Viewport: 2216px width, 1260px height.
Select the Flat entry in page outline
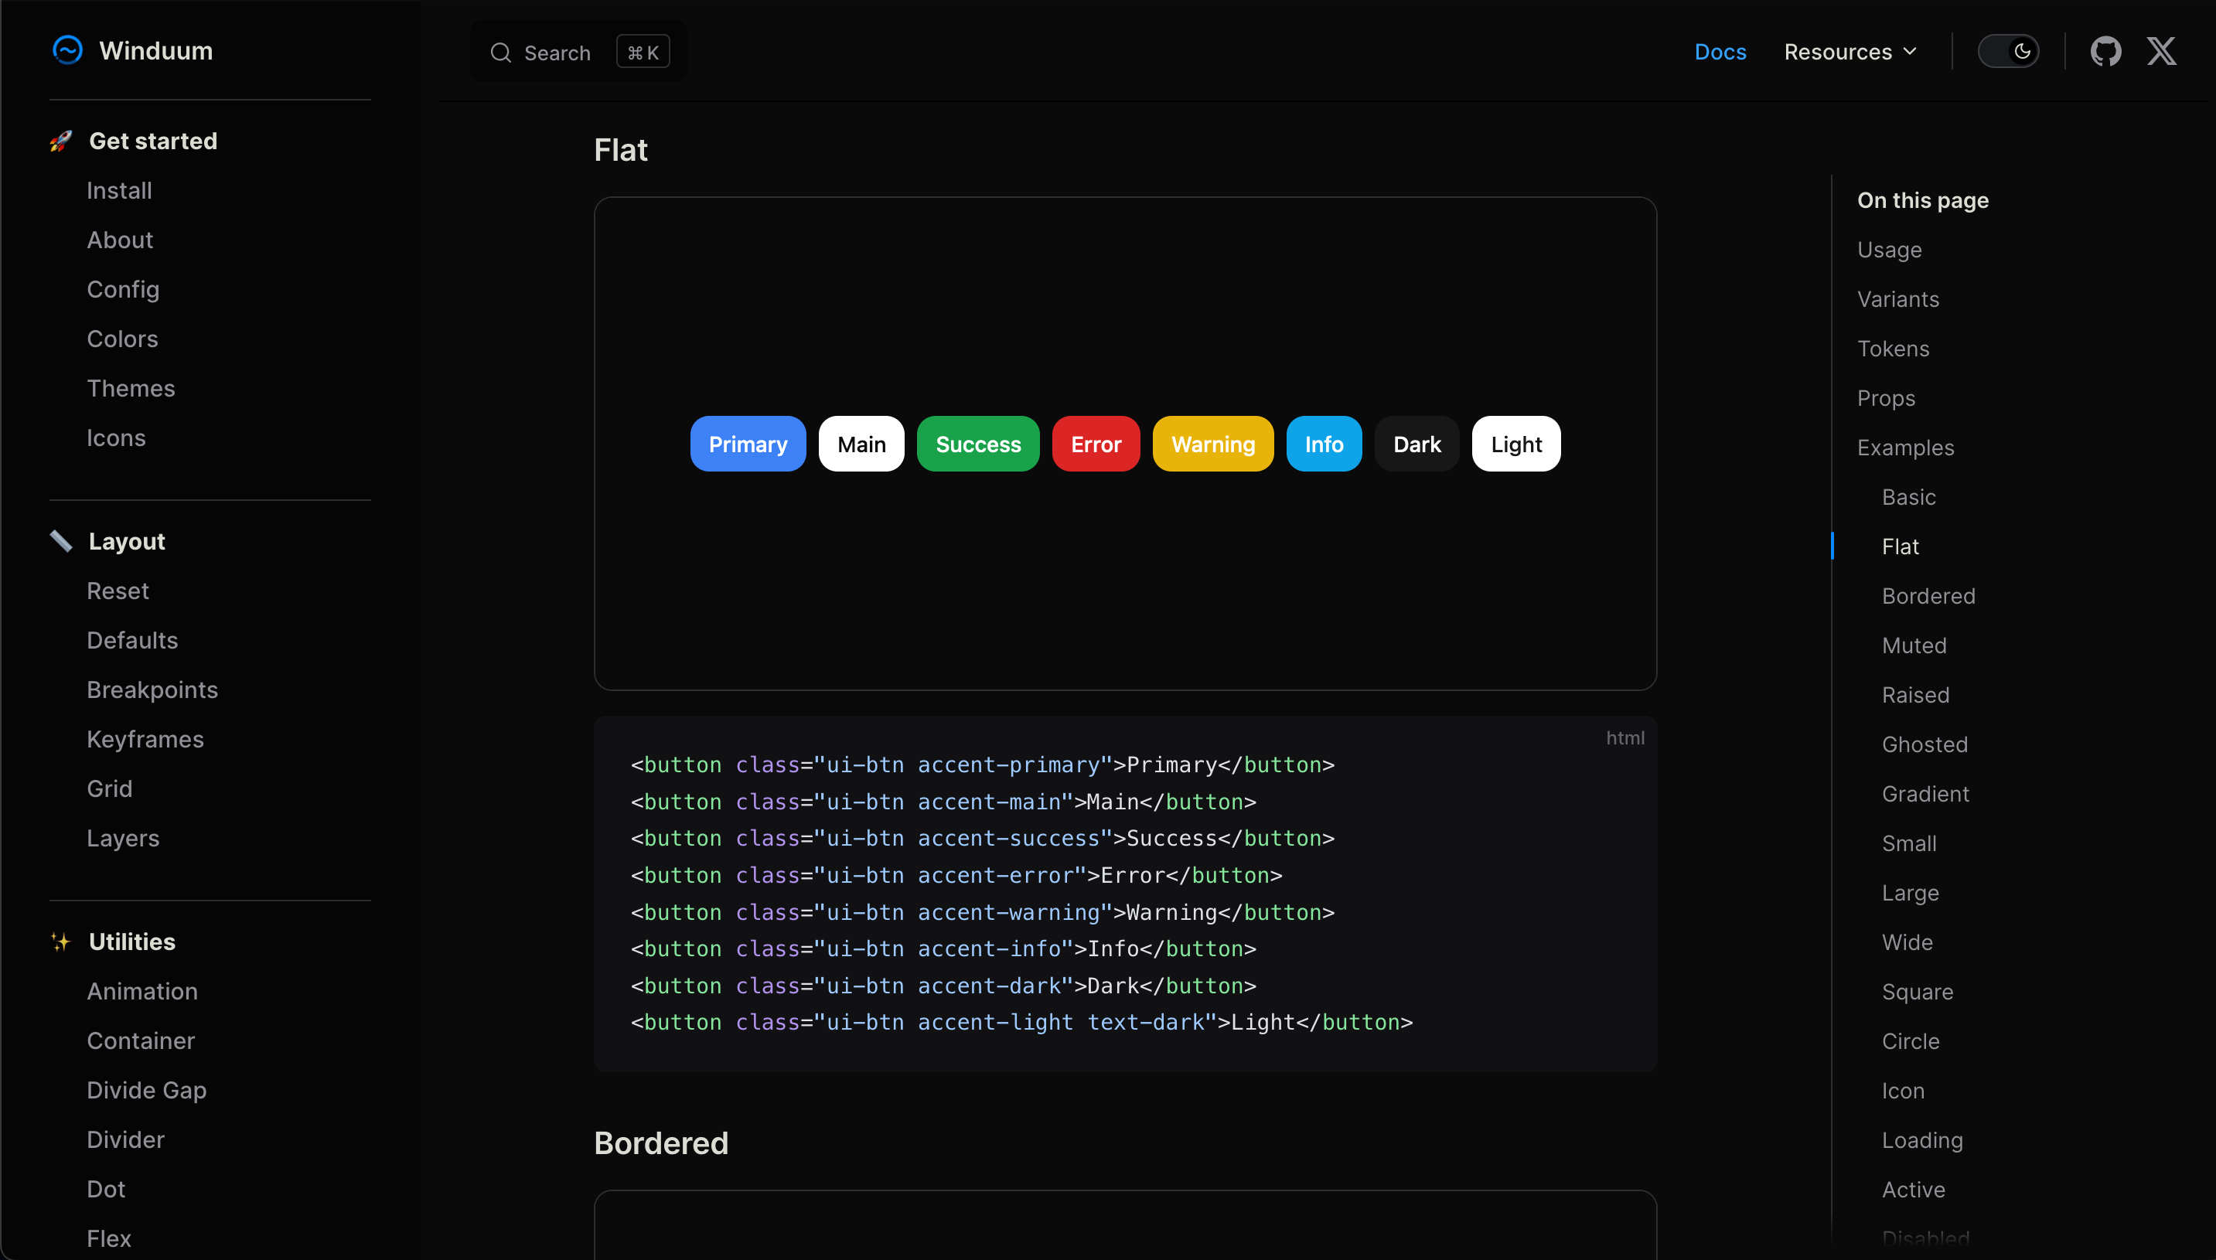[x=1900, y=547]
